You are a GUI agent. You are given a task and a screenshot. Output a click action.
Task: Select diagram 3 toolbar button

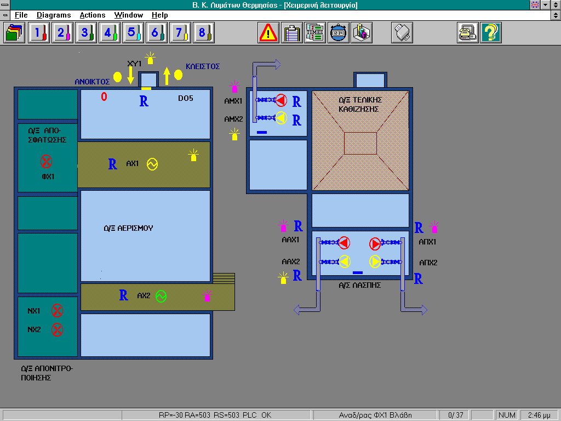pyautogui.click(x=86, y=33)
